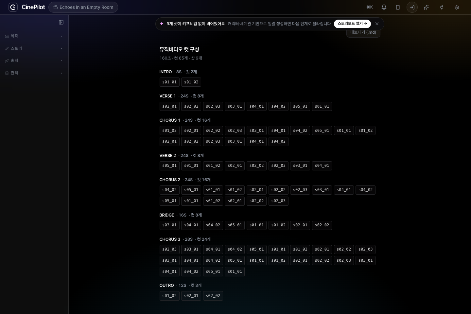Open the plug integrations icon

click(x=442, y=7)
